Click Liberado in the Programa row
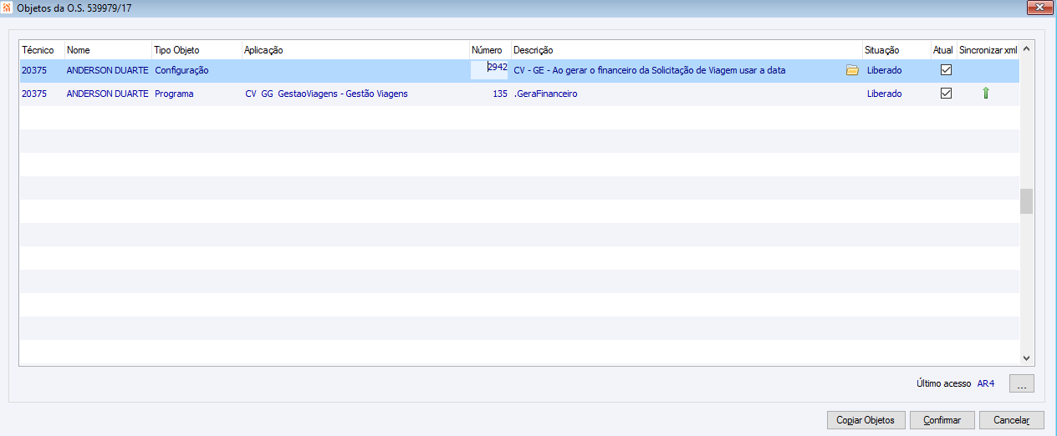This screenshot has width=1057, height=436. (884, 94)
